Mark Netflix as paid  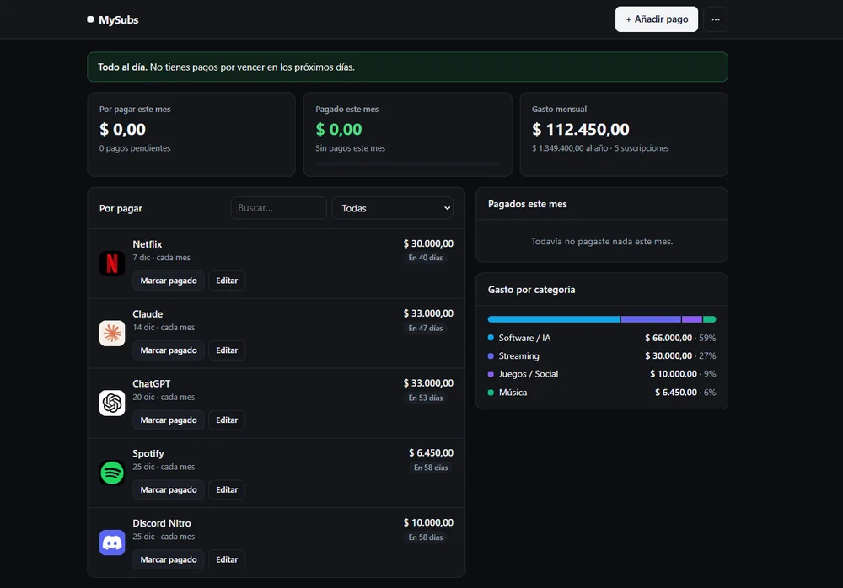coord(169,281)
